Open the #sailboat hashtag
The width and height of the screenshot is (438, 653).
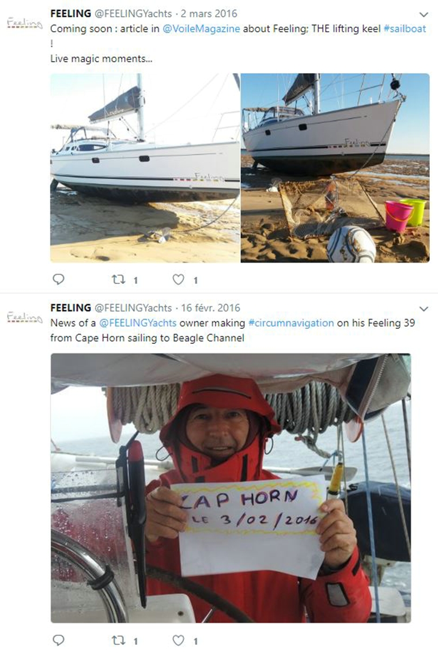tap(405, 28)
